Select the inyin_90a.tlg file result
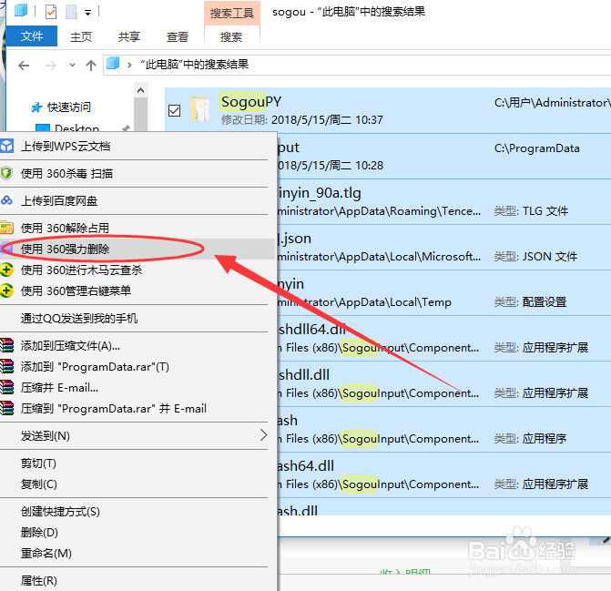611x591 pixels. pyautogui.click(x=444, y=201)
